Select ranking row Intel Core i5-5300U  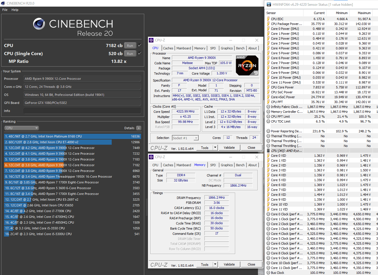pos(73,234)
